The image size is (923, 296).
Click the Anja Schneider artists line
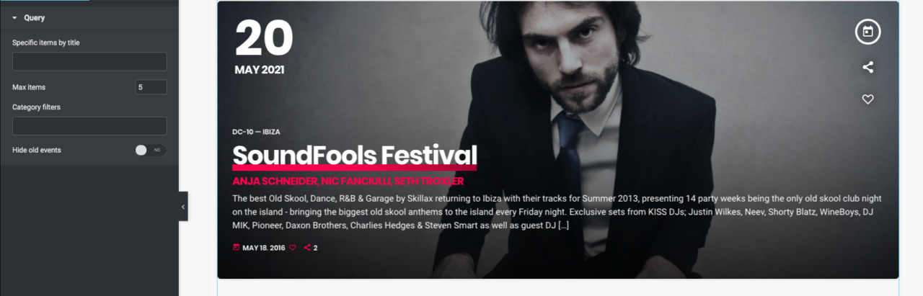click(348, 181)
